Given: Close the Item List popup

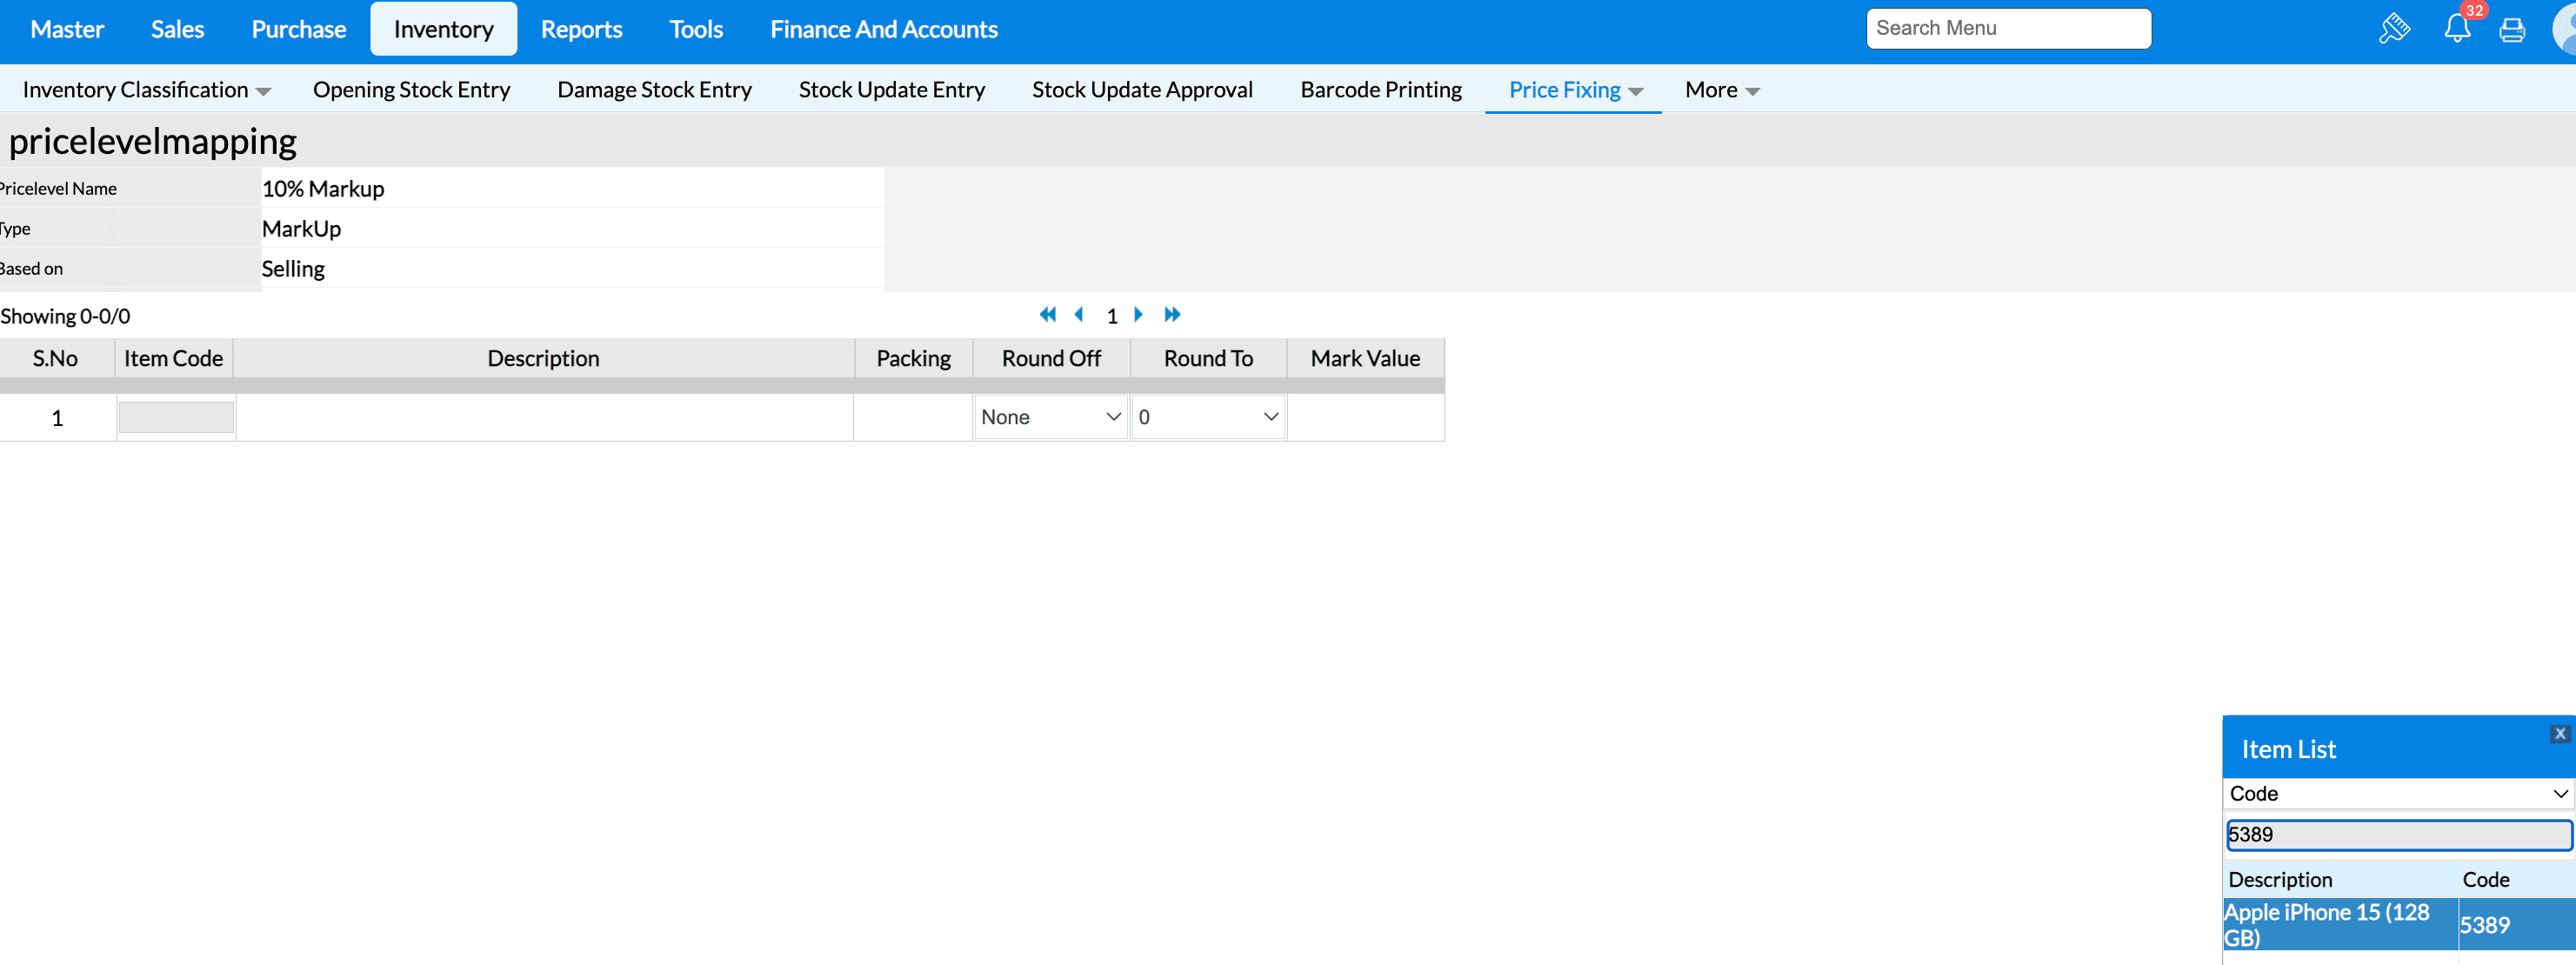Looking at the screenshot, I should [2559, 734].
